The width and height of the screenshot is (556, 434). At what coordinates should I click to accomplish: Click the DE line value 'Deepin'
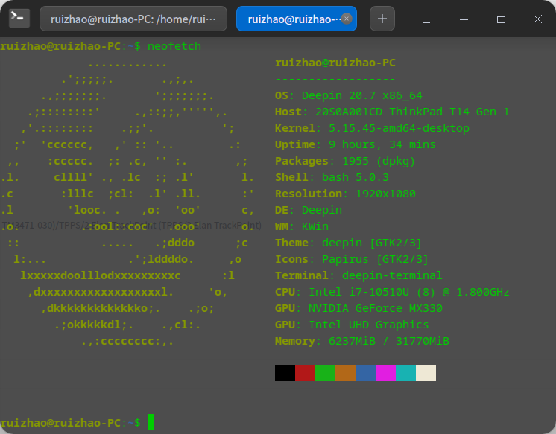pos(322,210)
